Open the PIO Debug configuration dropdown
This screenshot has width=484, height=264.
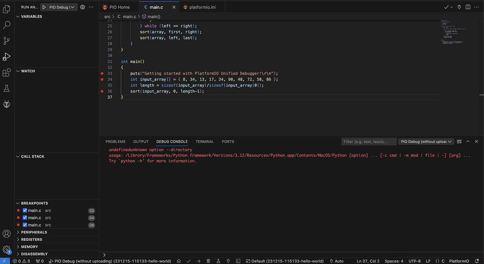(x=62, y=7)
